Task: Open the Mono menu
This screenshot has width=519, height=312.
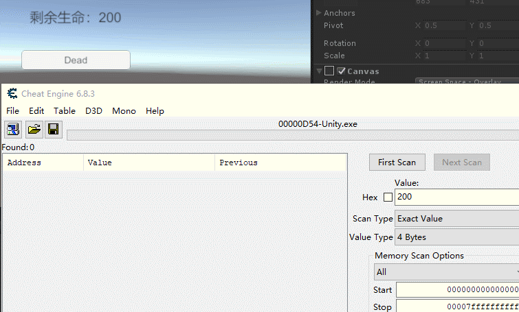Action: pos(124,111)
